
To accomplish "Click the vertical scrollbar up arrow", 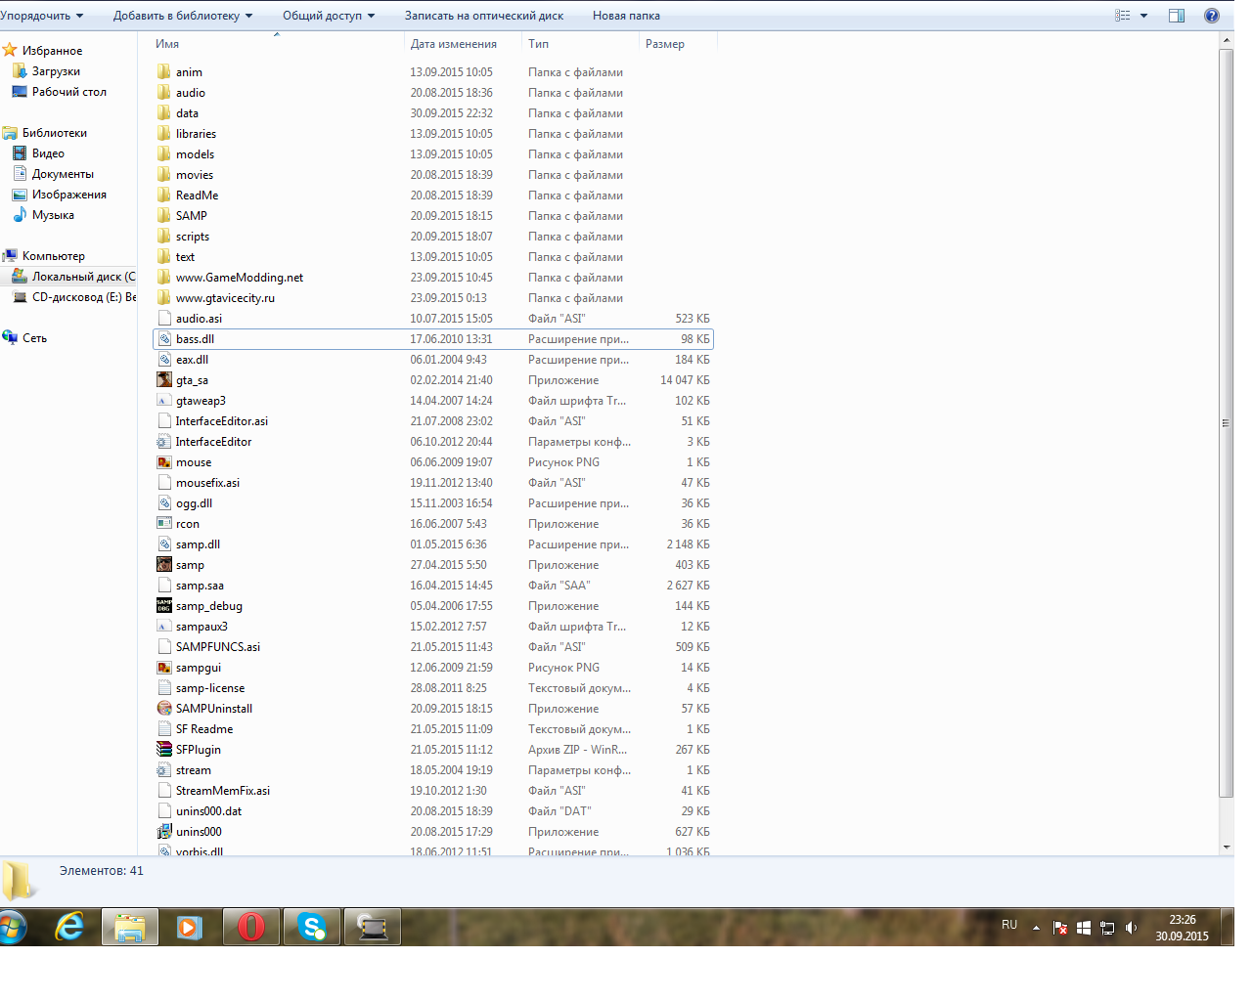I will 1226,41.
